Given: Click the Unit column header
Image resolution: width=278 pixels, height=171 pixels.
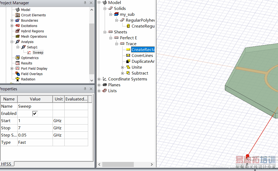Looking at the screenshot, I should point(59,99).
